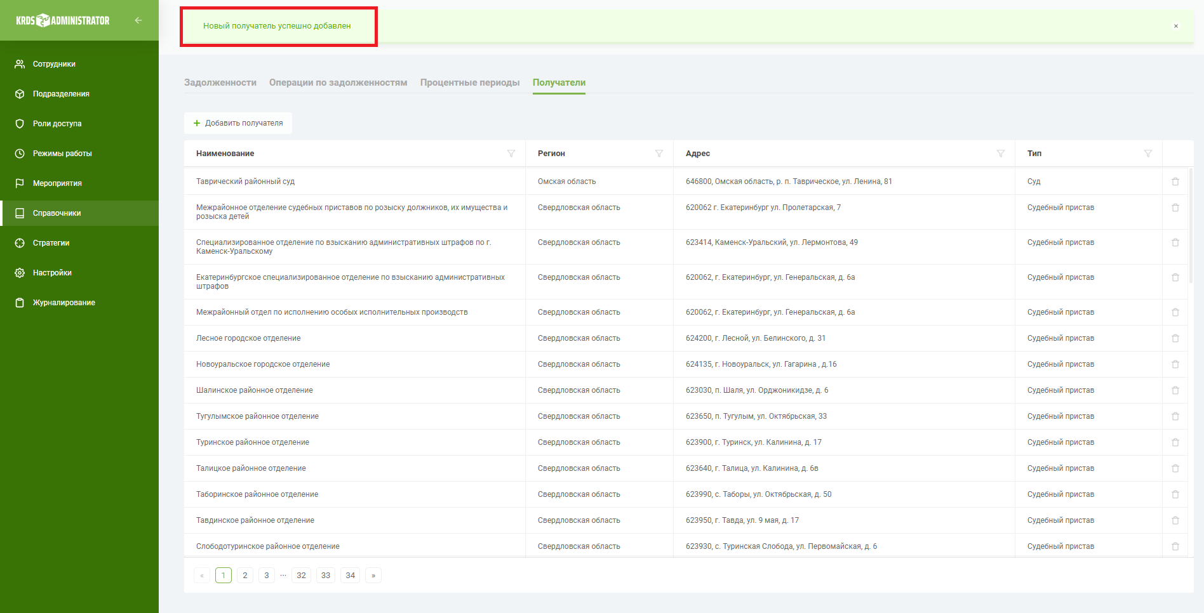Delete the Тугулымское районное отделение row
Image resolution: width=1204 pixels, height=613 pixels.
pos(1175,416)
